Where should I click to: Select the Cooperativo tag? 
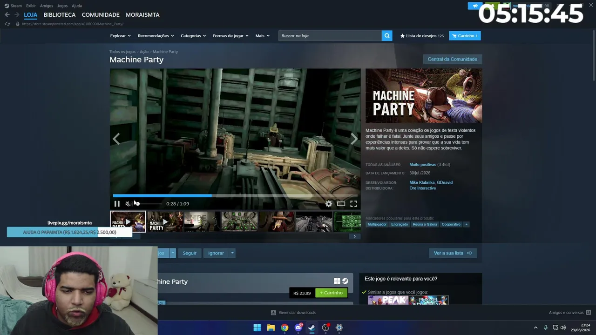[x=451, y=224]
